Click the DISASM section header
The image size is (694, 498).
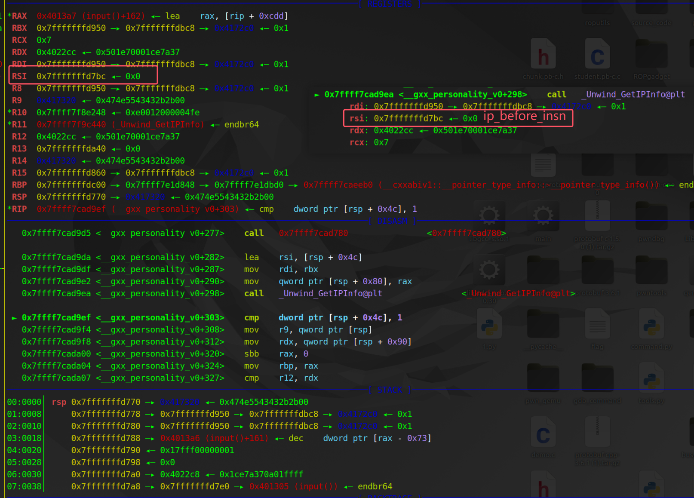[x=393, y=221]
